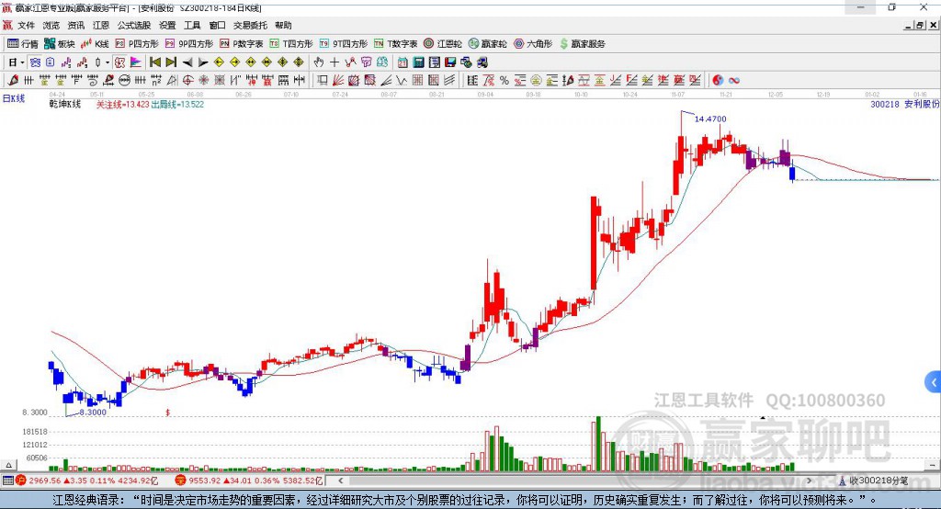Select the hand pan tool icon

(x=318, y=62)
